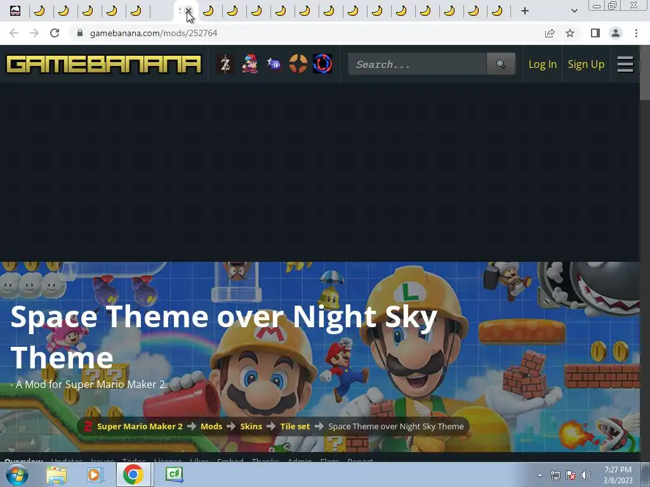Open the browser side panel

tap(595, 33)
